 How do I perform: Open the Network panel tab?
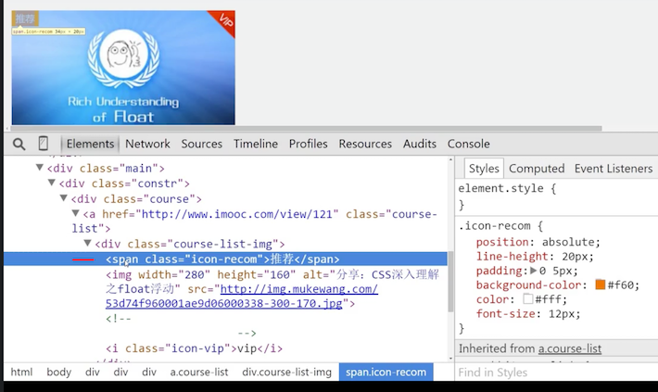point(147,144)
